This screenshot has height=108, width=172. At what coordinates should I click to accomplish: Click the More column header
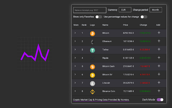coord(76,25)
